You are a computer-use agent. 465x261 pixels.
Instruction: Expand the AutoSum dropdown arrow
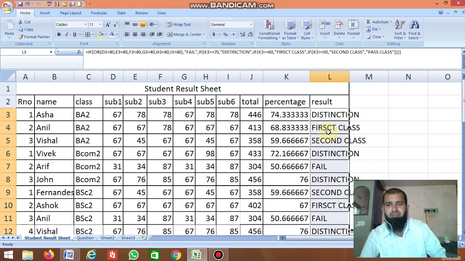tap(391, 22)
